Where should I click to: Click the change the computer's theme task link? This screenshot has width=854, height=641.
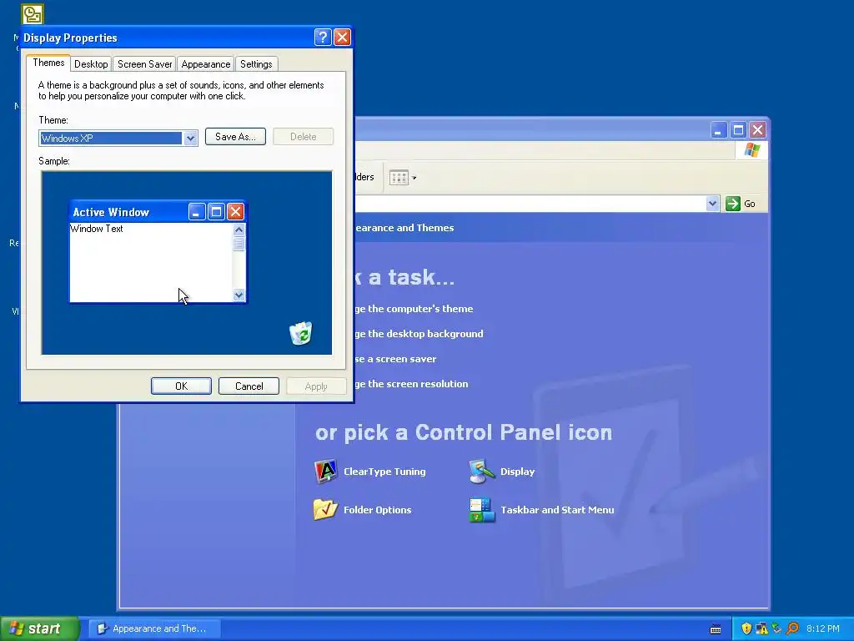point(414,309)
